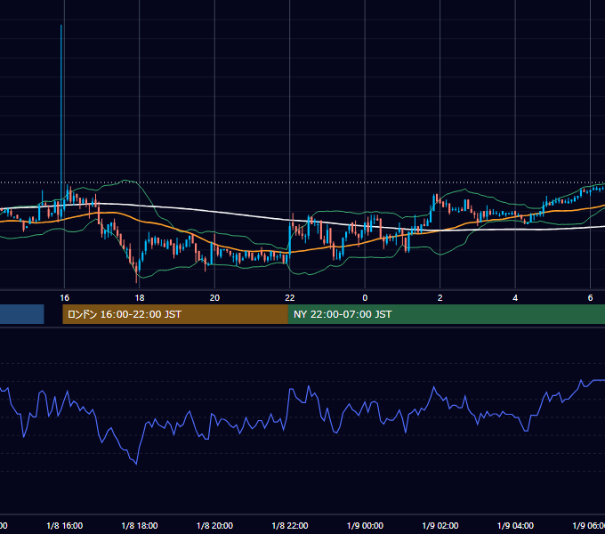The image size is (605, 534).
Task: Click the 1/9 04:00 date label
Action: point(515,526)
